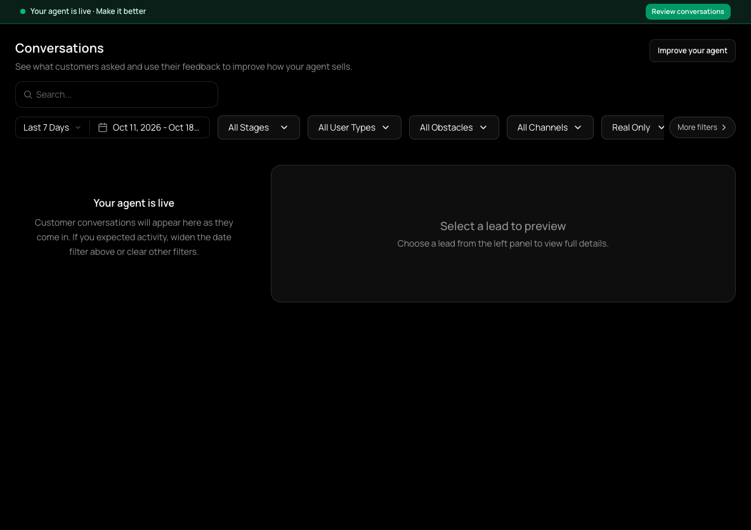Open the Real Only filter dropdown
The width and height of the screenshot is (751, 530).
633,127
